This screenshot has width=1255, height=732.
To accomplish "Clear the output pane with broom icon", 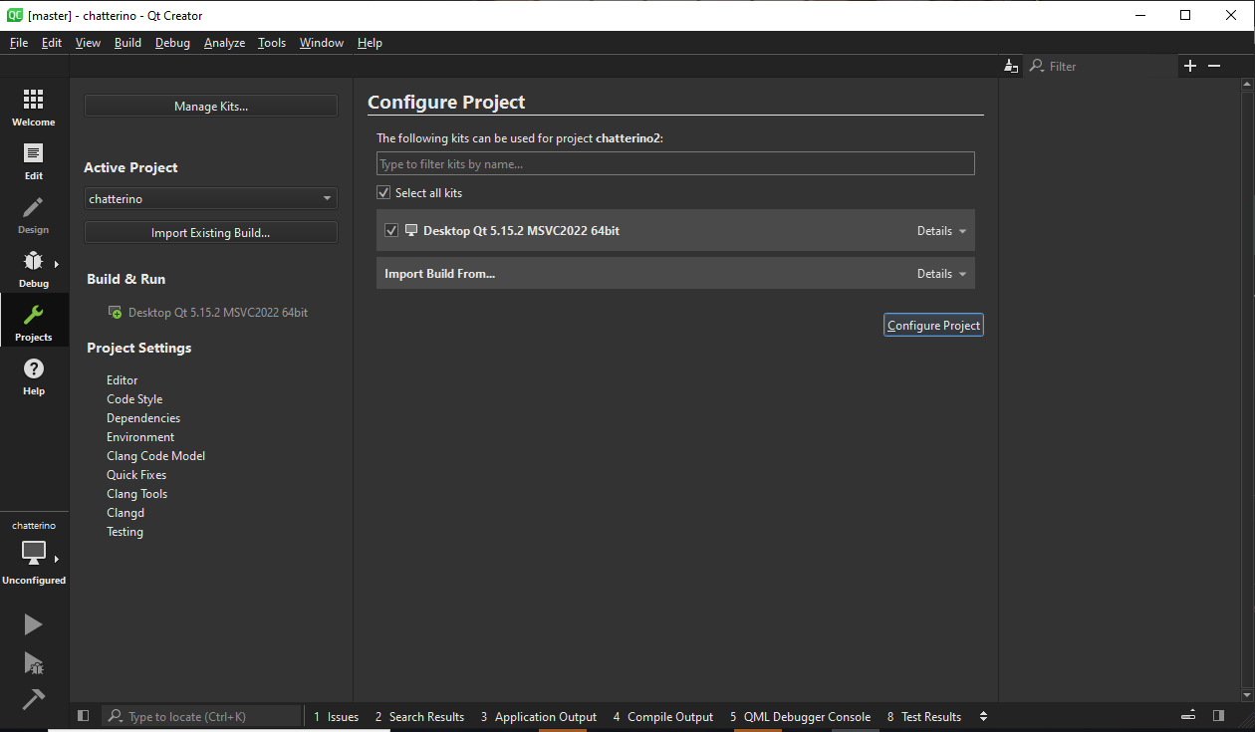I will coord(1012,66).
